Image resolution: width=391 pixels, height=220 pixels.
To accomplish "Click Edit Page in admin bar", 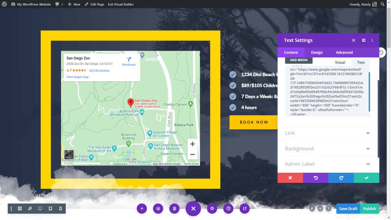I will point(94,4).
